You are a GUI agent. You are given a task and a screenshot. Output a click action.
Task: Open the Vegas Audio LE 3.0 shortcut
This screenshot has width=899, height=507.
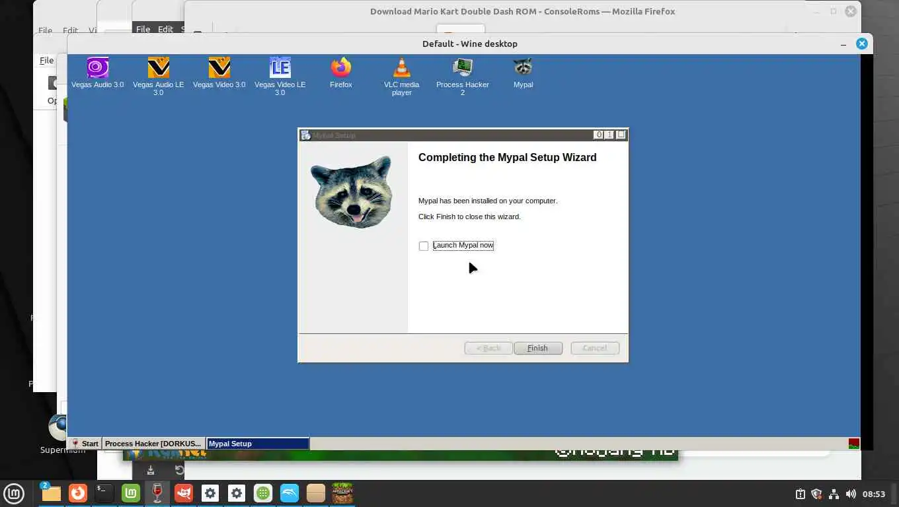coord(158,76)
